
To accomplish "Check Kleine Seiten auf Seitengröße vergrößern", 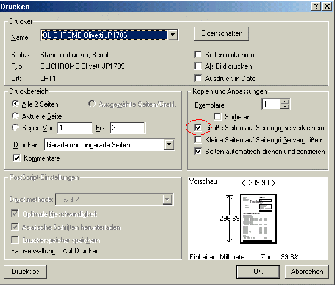I will [x=198, y=140].
